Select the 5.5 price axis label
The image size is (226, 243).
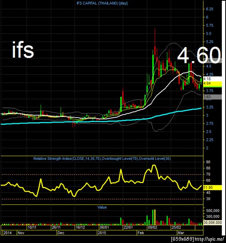(209, 34)
